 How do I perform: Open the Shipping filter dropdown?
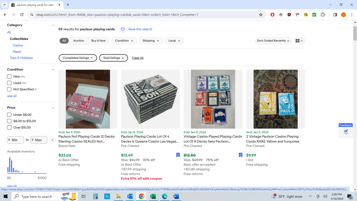(151, 41)
